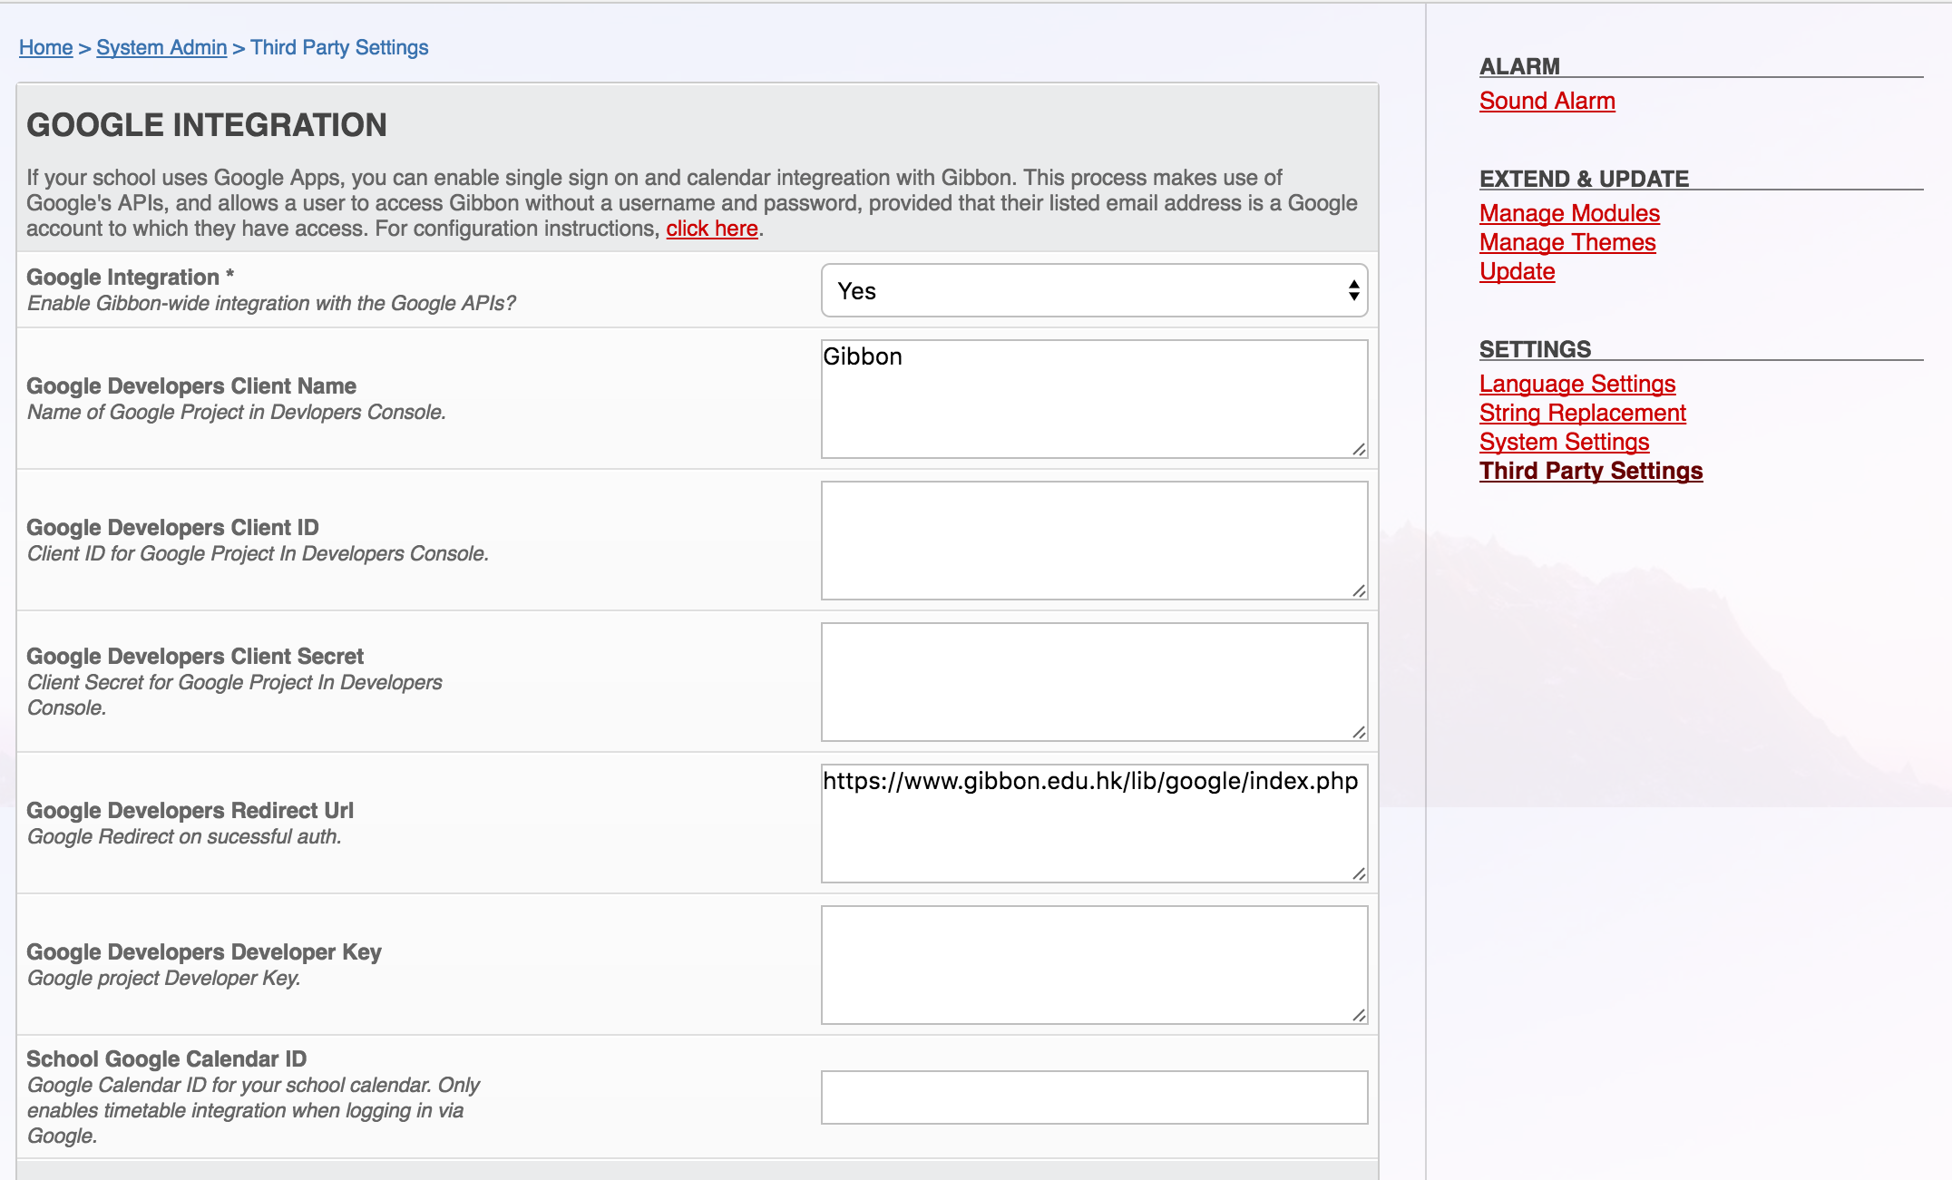Click the 'School Google Calendar ID' label
Image resolution: width=1952 pixels, height=1180 pixels.
(167, 1058)
